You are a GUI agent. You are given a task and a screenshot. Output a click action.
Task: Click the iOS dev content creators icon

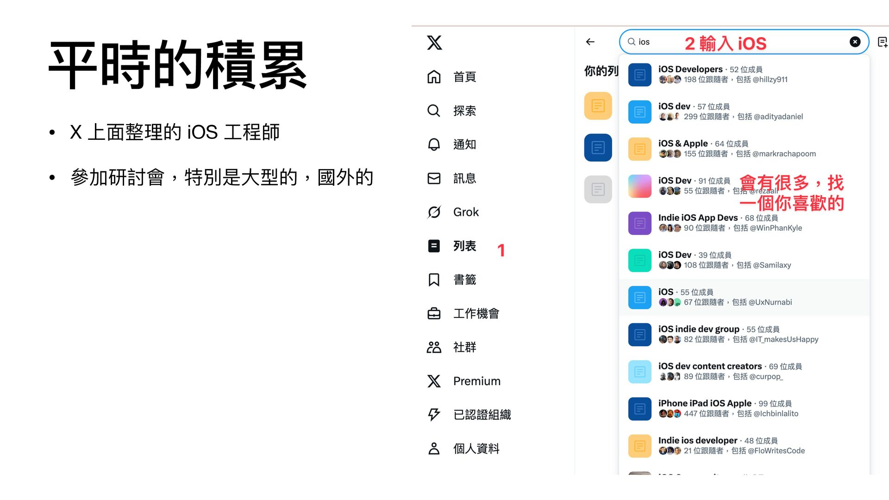pyautogui.click(x=640, y=372)
